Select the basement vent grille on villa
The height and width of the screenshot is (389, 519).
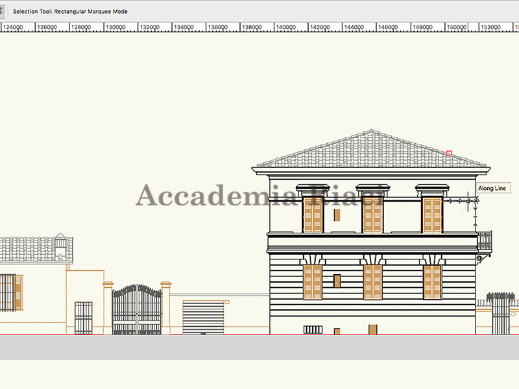coord(313,329)
